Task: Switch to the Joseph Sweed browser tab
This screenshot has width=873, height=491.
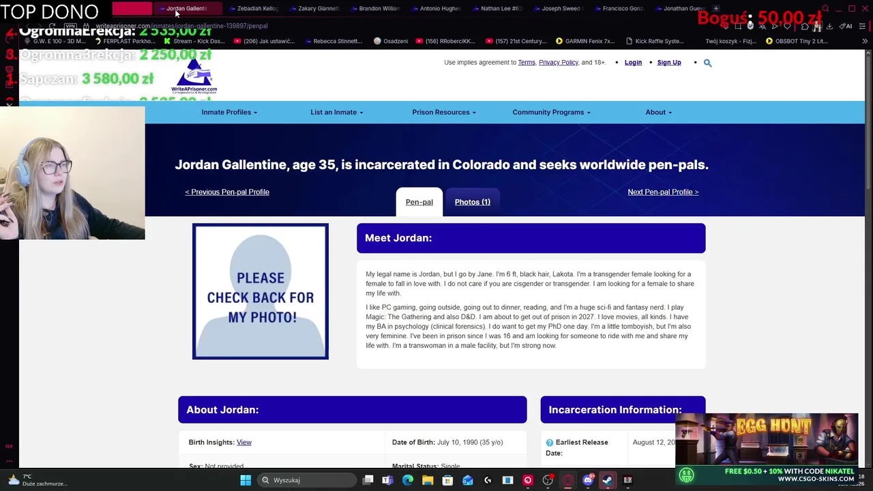Action: coord(560,9)
